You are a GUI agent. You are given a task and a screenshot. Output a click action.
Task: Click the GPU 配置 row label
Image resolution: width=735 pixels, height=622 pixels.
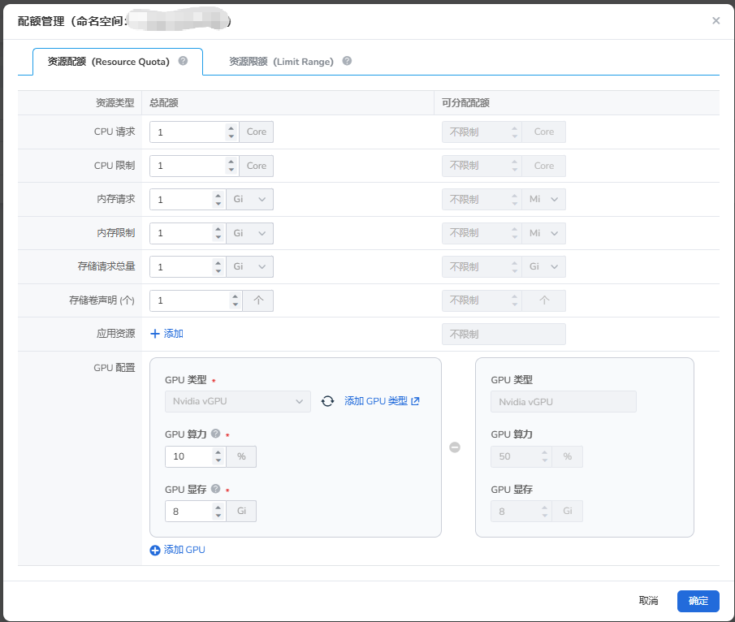pos(115,368)
